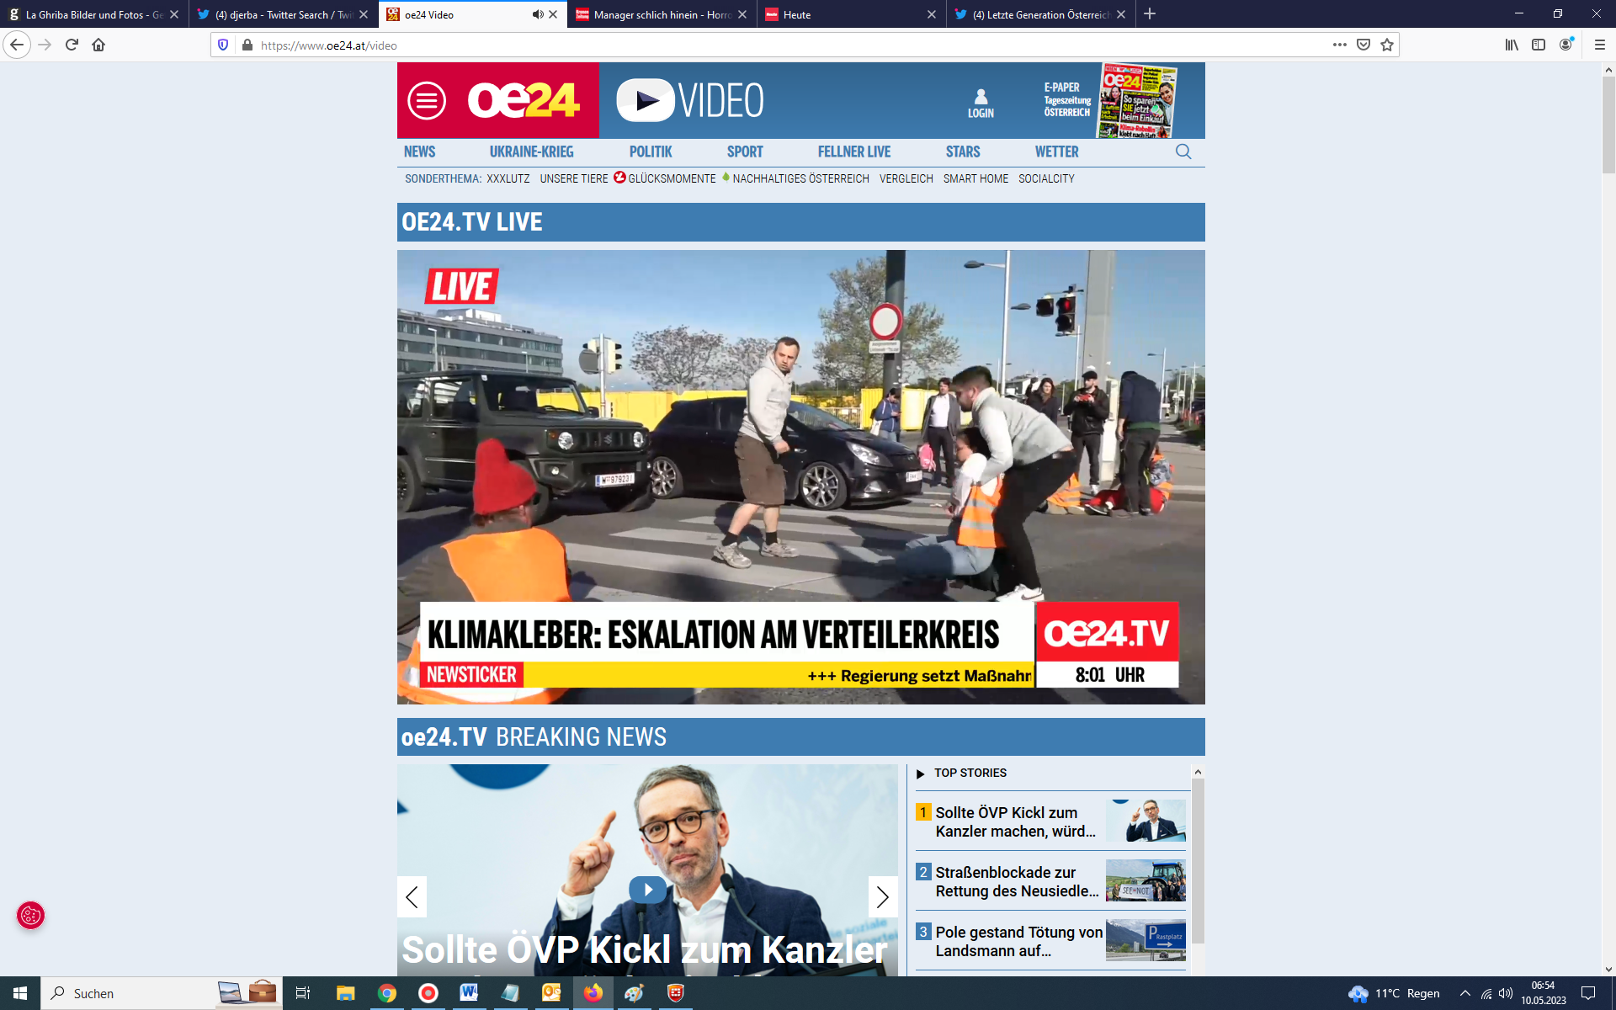Bookmark this page with star
The width and height of the screenshot is (1616, 1010).
click(x=1387, y=45)
